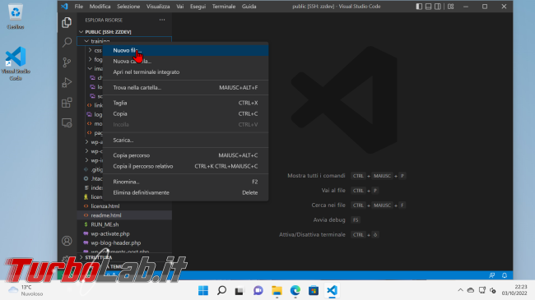Open Task View on taskbar
Screen dimensions: 535x300
point(240,290)
